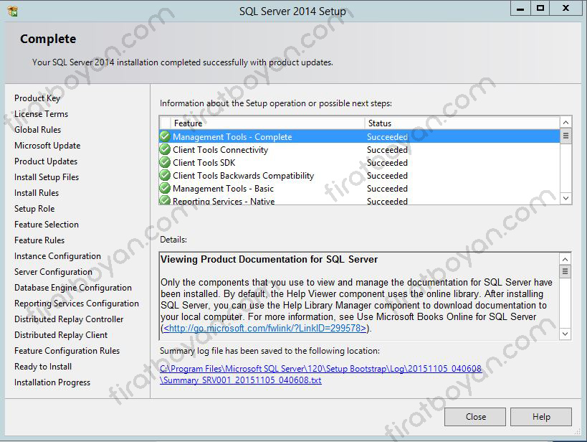Screen dimensions: 587x442
Task: Click the Feature Rules step
Action: (x=39, y=240)
